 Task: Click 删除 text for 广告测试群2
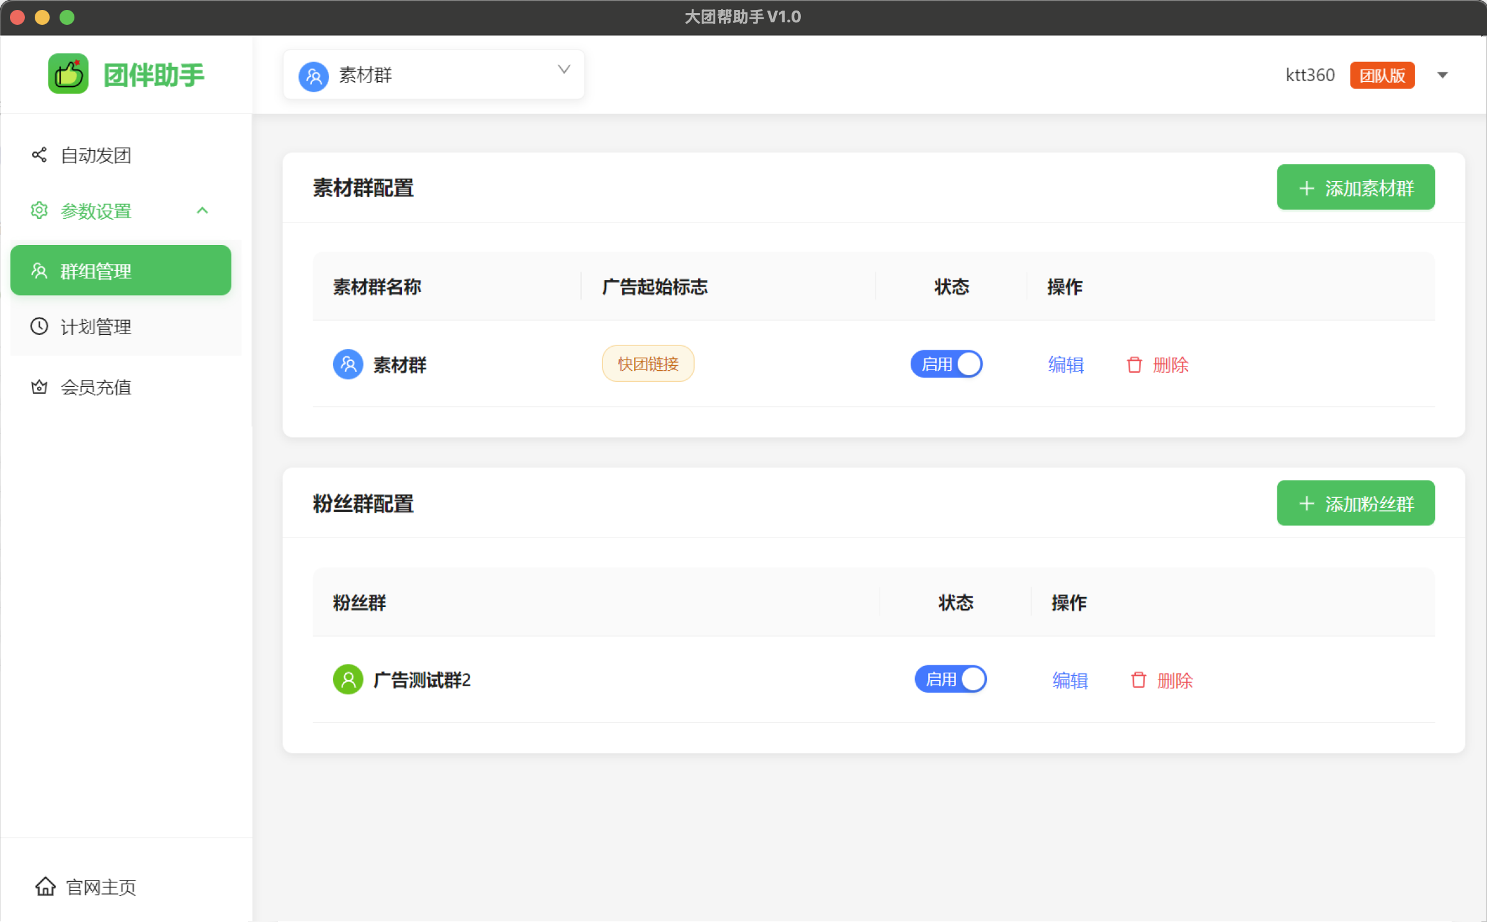[x=1175, y=680]
